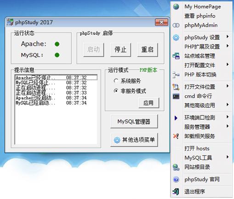The width and height of the screenshot is (234, 199).
Task: Select log line MySQL已经启动 08:37:34
Action: point(56,103)
